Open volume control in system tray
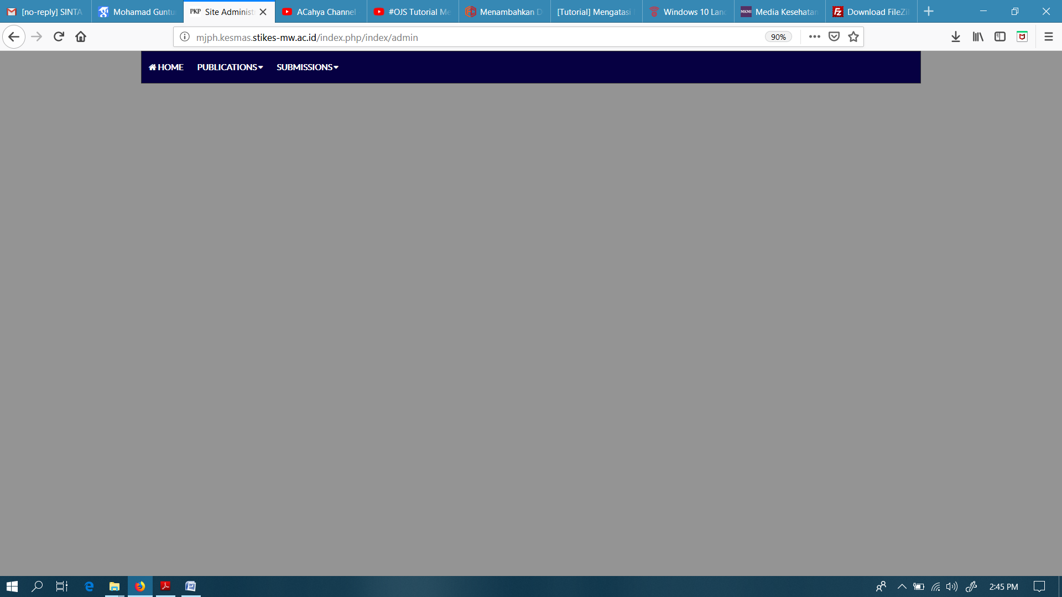This screenshot has width=1062, height=597. (951, 586)
